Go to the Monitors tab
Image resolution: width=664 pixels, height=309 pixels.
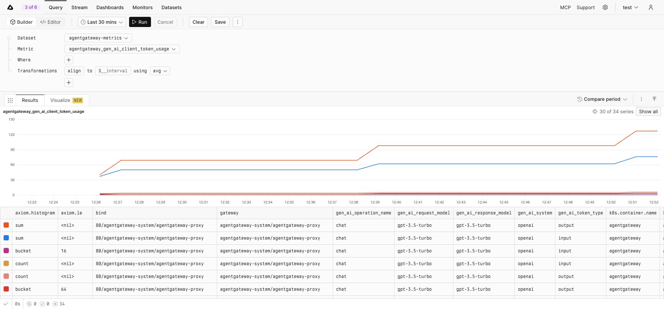coord(143,7)
